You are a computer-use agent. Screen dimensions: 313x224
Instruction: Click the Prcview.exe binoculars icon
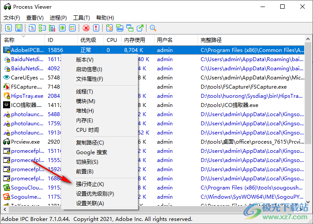pyautogui.click(x=7, y=141)
